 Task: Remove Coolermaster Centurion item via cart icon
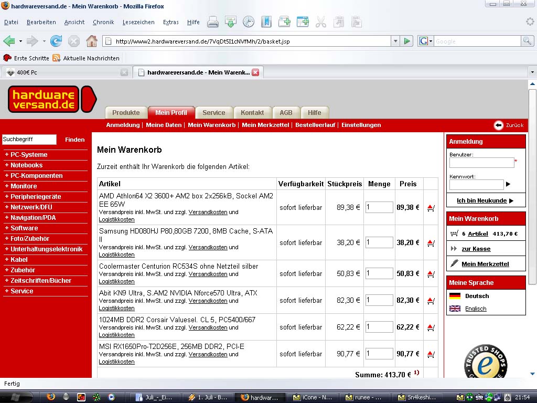coord(431,274)
